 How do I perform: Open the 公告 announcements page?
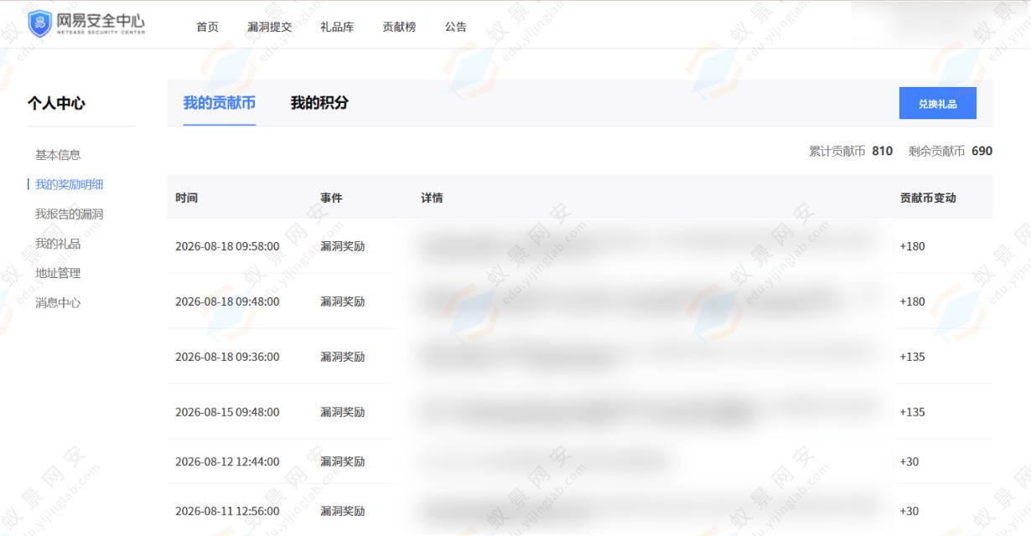pos(456,27)
